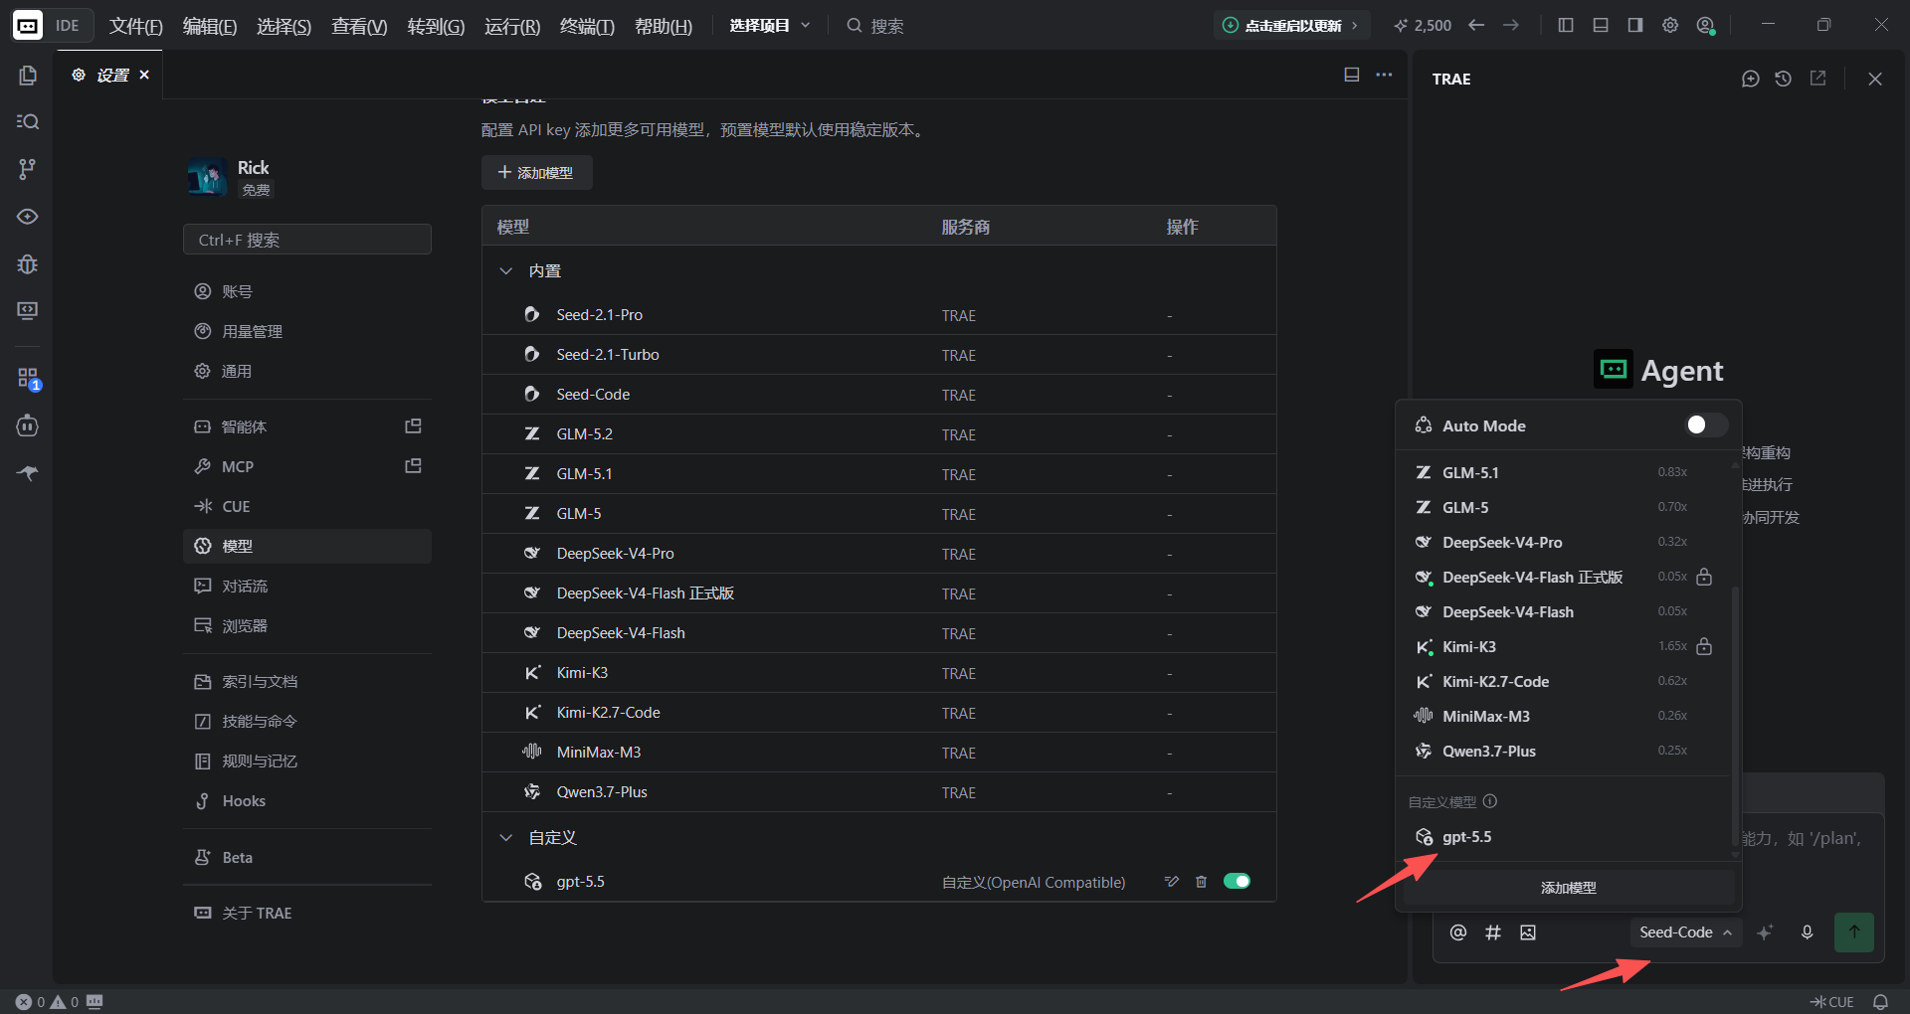Open MCP external window icon
The height and width of the screenshot is (1014, 1910).
pos(414,466)
